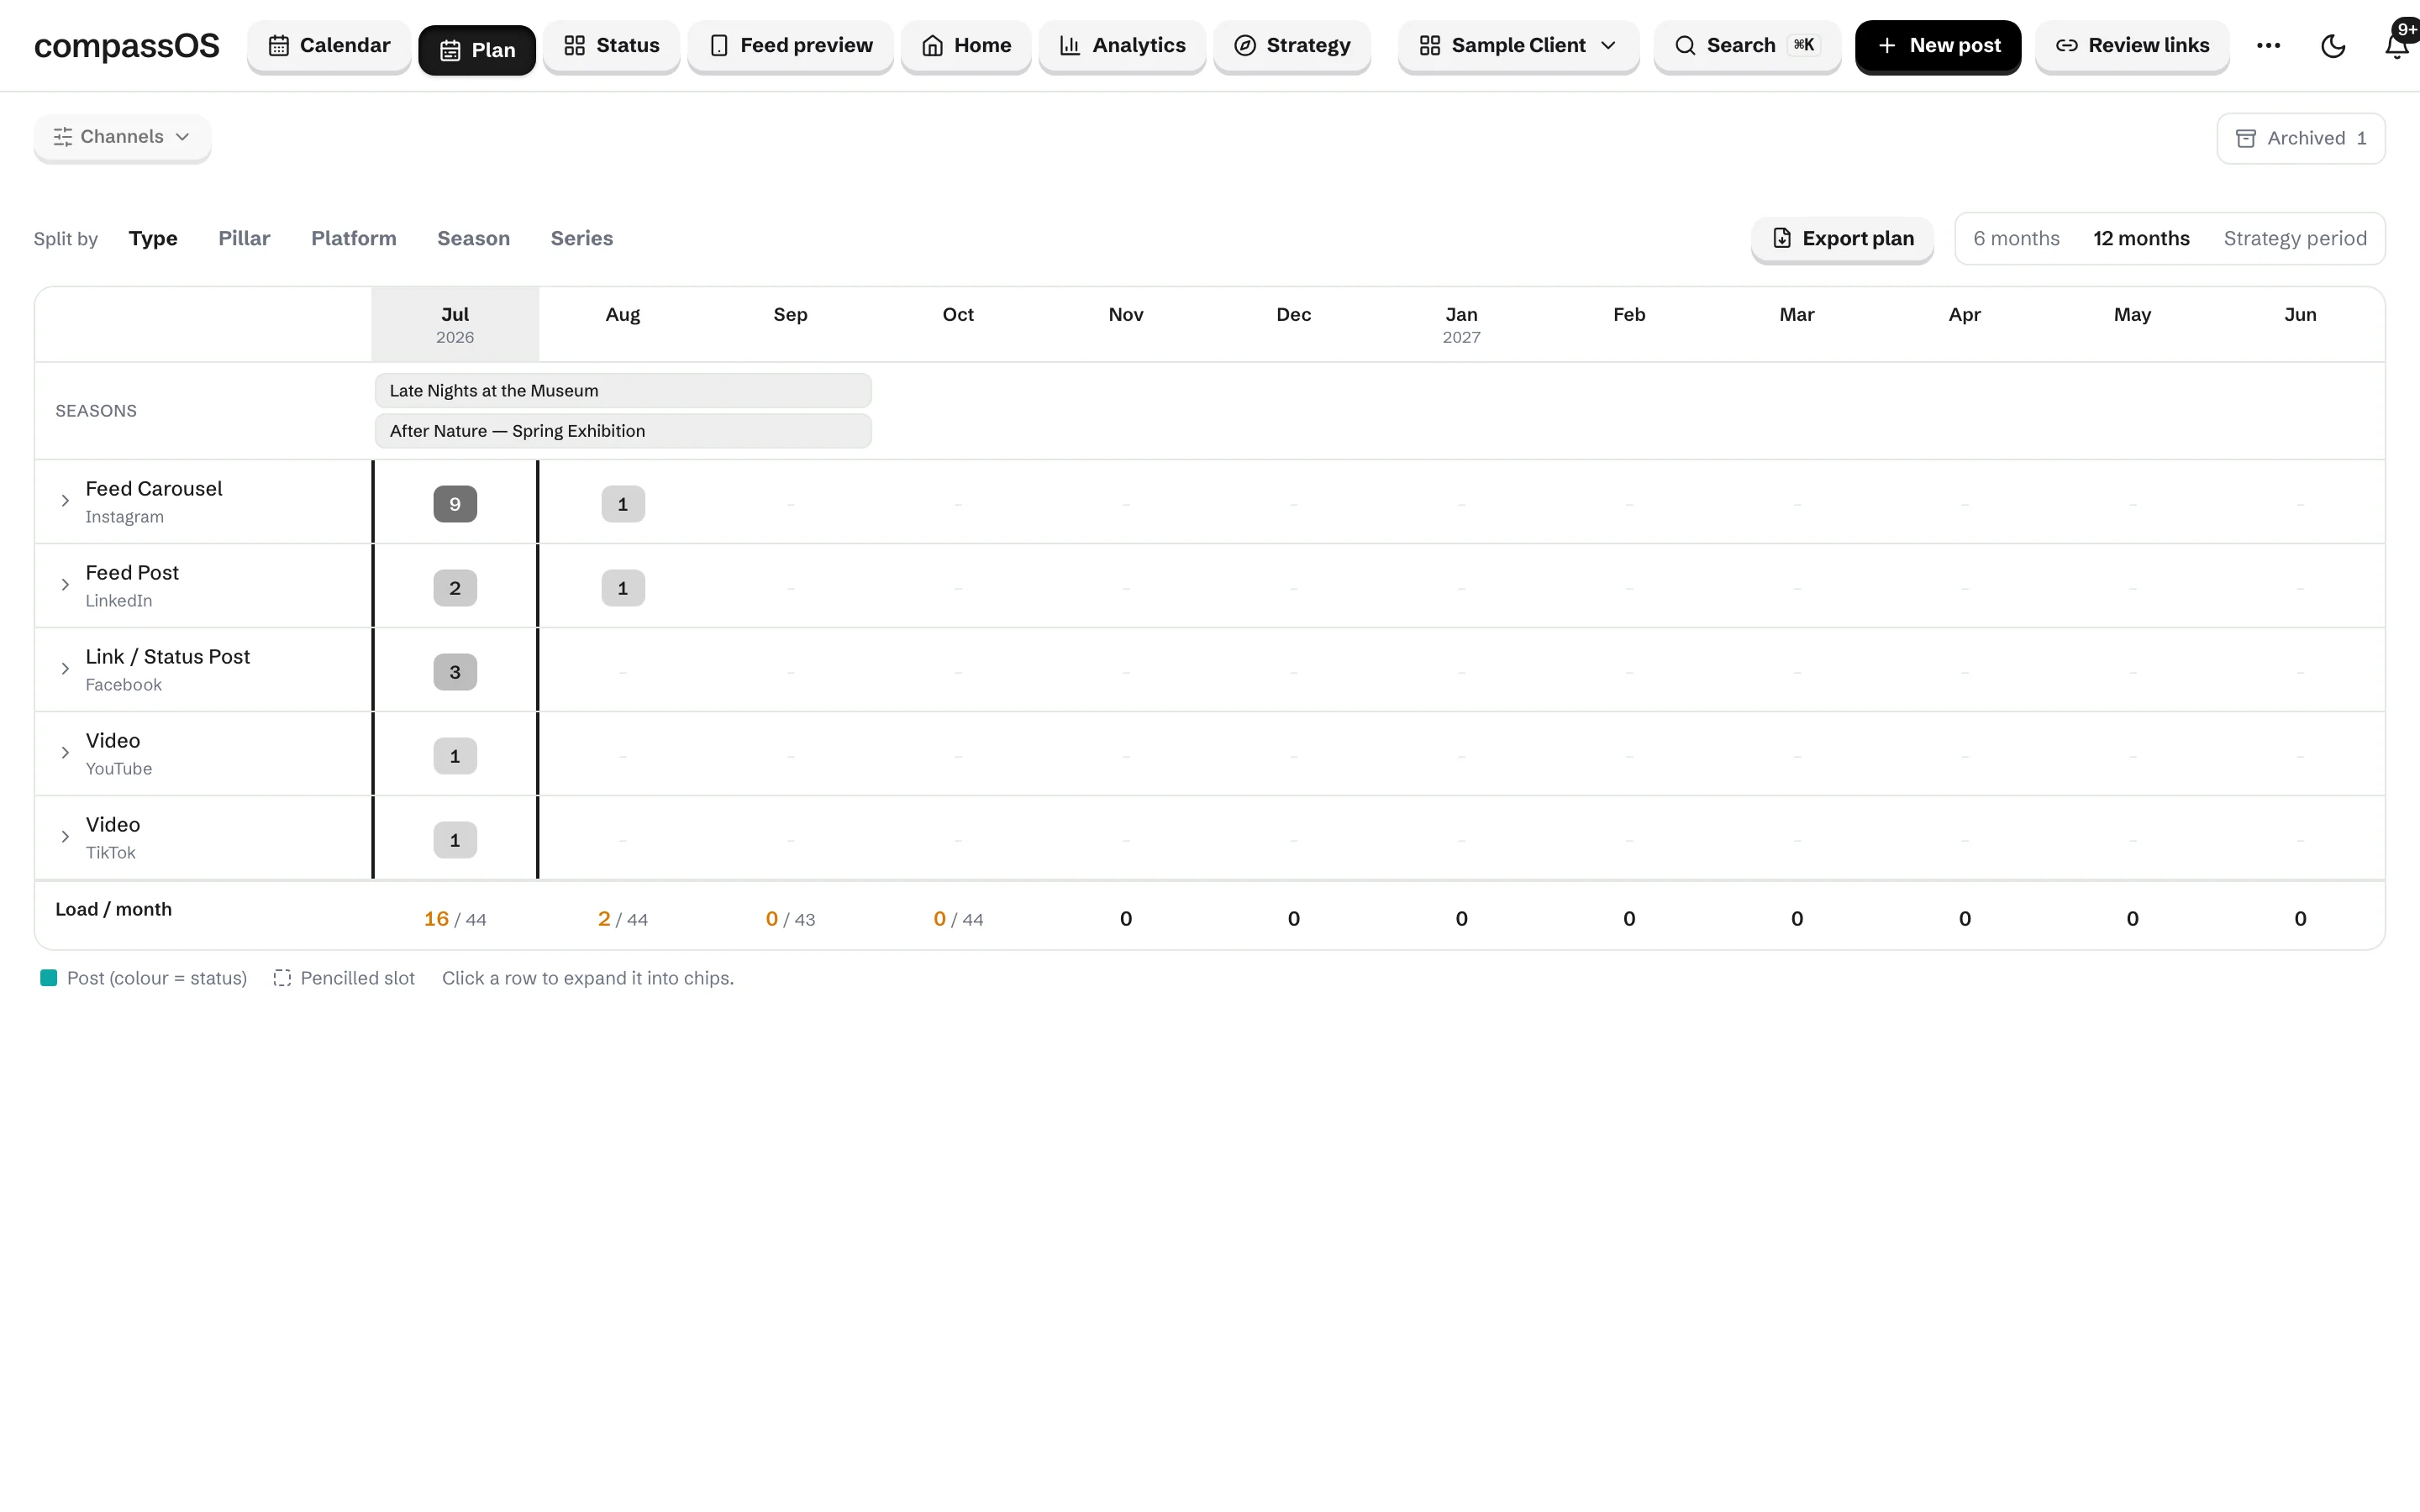Click the Feed Carousel July chip showing 9

pos(455,504)
